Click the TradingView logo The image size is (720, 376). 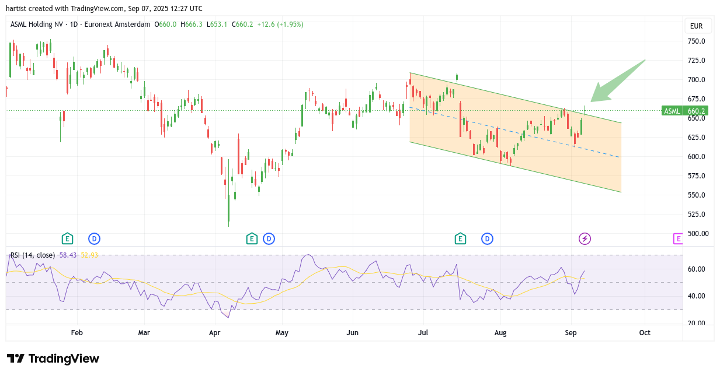click(53, 359)
